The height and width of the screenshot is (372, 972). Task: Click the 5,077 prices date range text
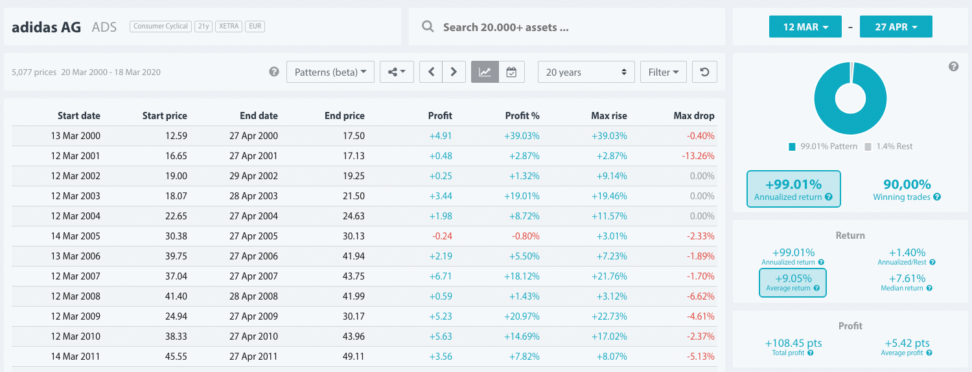[x=86, y=72]
